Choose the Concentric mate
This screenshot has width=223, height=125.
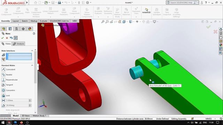coord(8,90)
